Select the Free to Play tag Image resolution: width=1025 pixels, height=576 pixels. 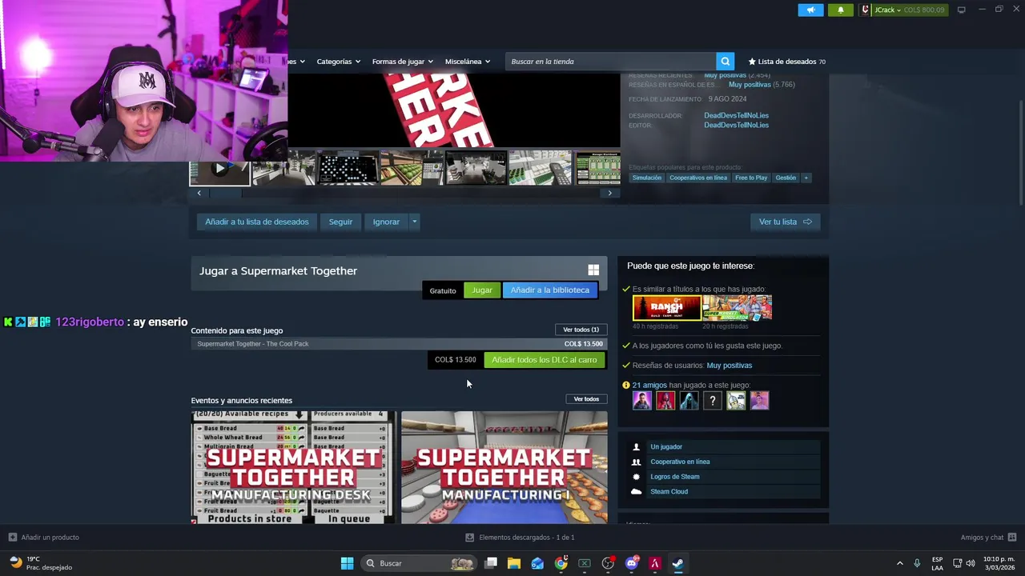(751, 178)
